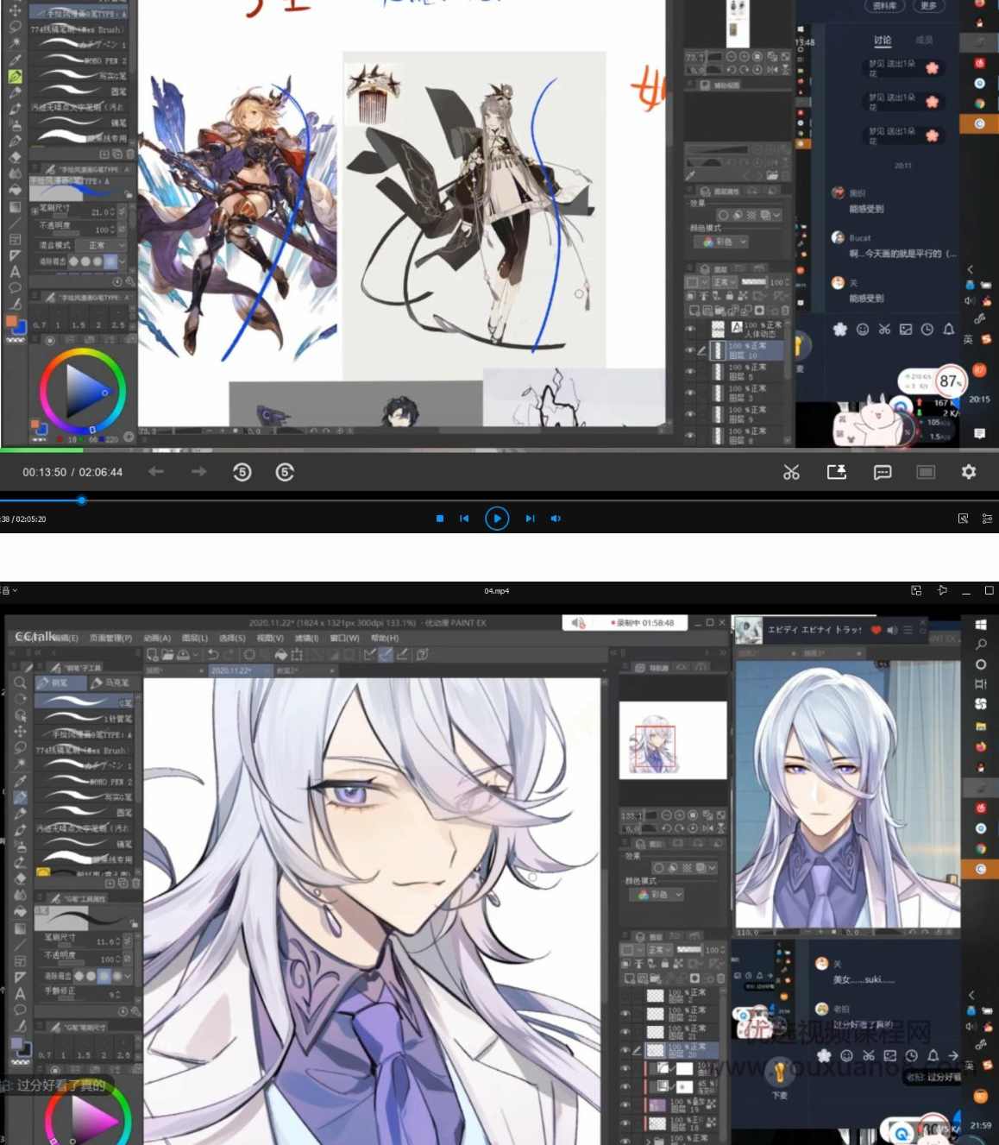999x1145 pixels.
Task: Open the 正常 blend mode dropdown
Action: point(660,948)
